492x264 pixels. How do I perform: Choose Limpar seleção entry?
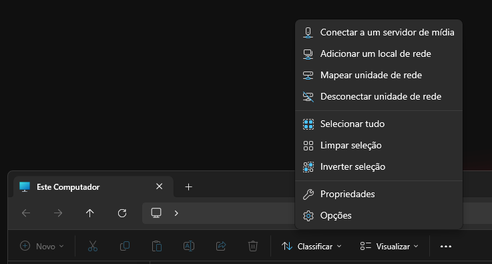[x=379, y=145]
